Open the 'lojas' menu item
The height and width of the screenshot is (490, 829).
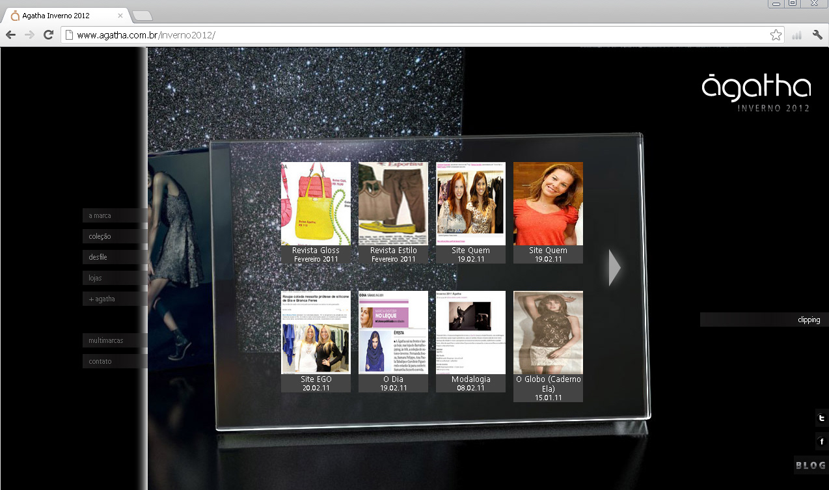tap(115, 278)
